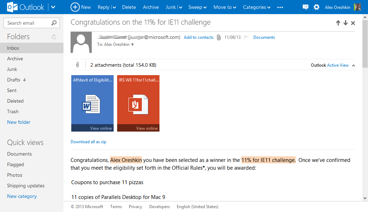The width and height of the screenshot is (368, 212).
Task: Click the vertical scrollbar thumb
Action: point(365,44)
